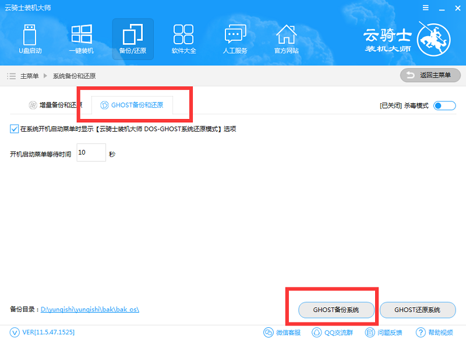Open 问题反馈 feedback form
Viewport: 466px width, 340px height.
point(384,332)
